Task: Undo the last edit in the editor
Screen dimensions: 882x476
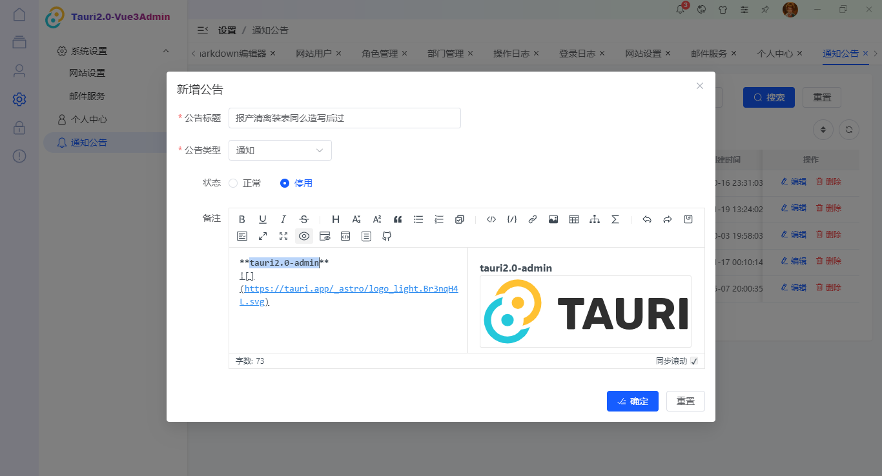Action: point(647,219)
